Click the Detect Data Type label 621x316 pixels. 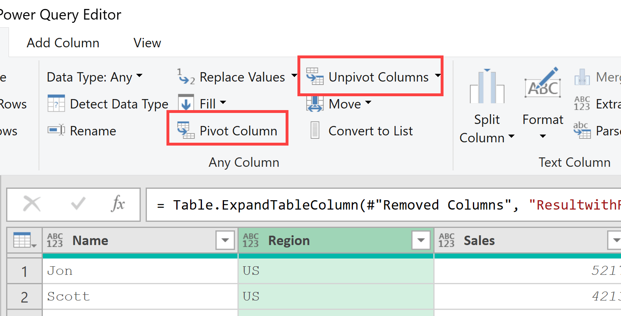119,104
